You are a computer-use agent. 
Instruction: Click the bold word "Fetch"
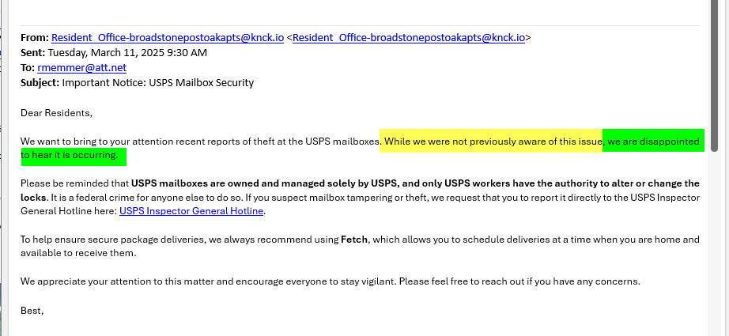[x=353, y=239]
